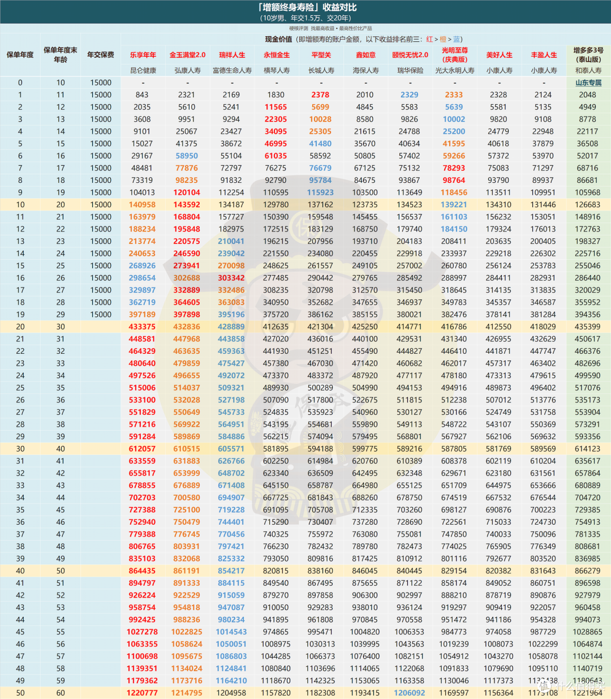Click the red value 22305
This screenshot has height=699, width=611.
[276, 119]
